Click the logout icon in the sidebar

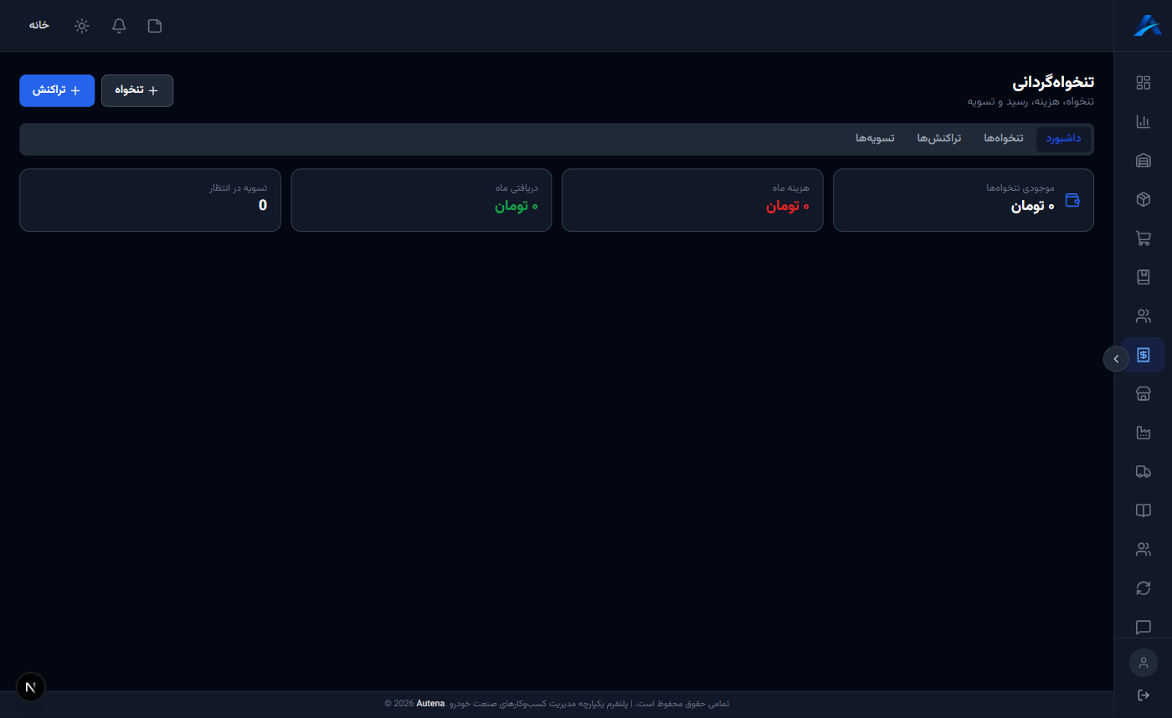(x=1144, y=695)
